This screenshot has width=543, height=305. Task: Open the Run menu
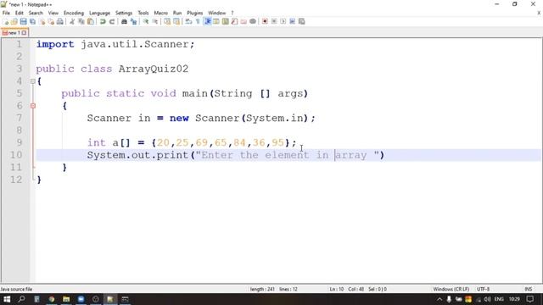(177, 13)
